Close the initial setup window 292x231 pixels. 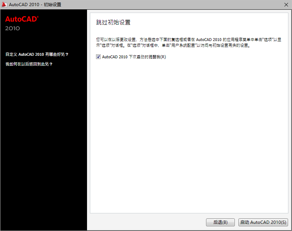tap(287, 5)
